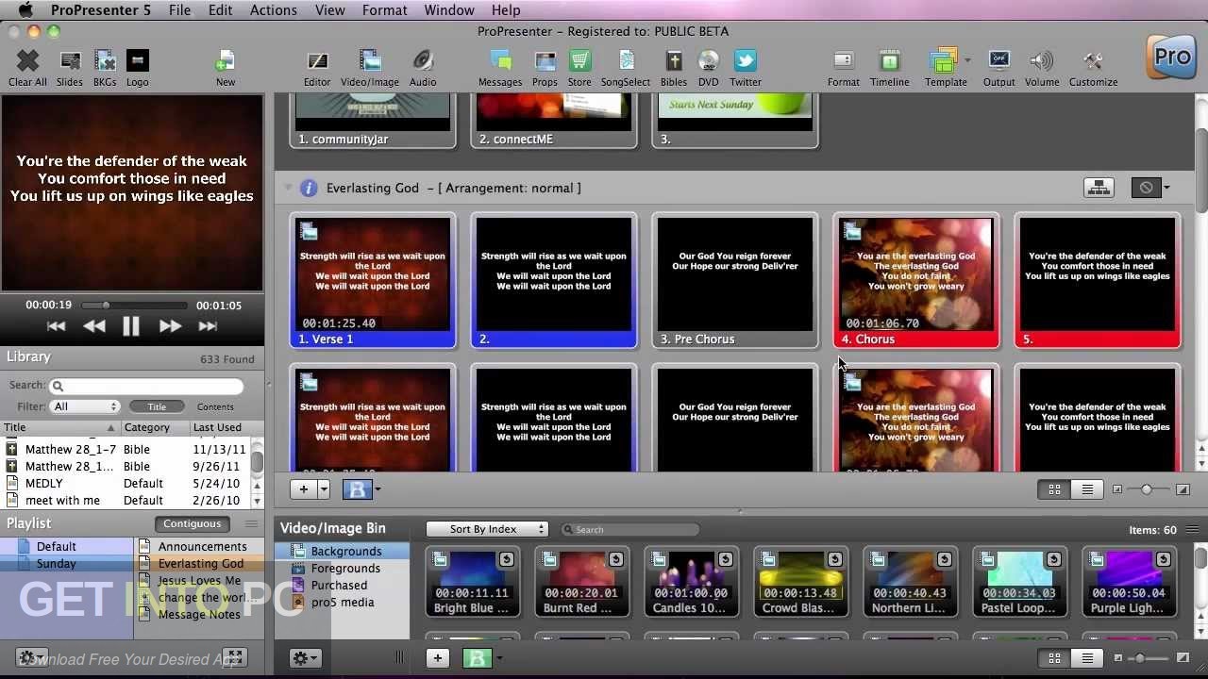Open the Format toolbar icon
Screen dimensions: 1208x679
click(x=843, y=61)
